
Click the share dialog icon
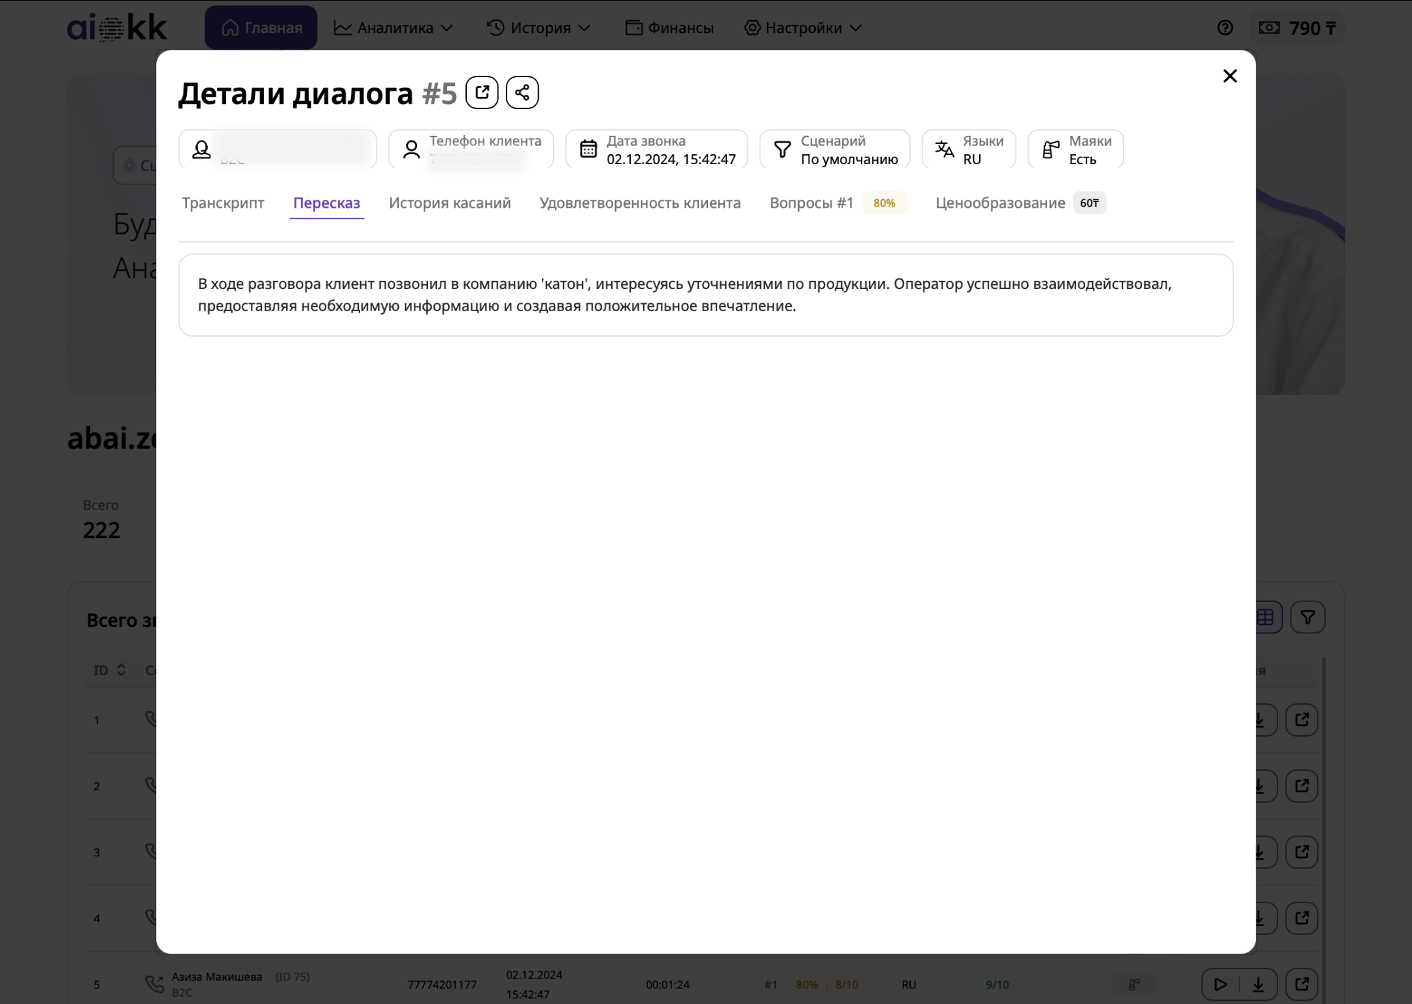click(x=522, y=92)
